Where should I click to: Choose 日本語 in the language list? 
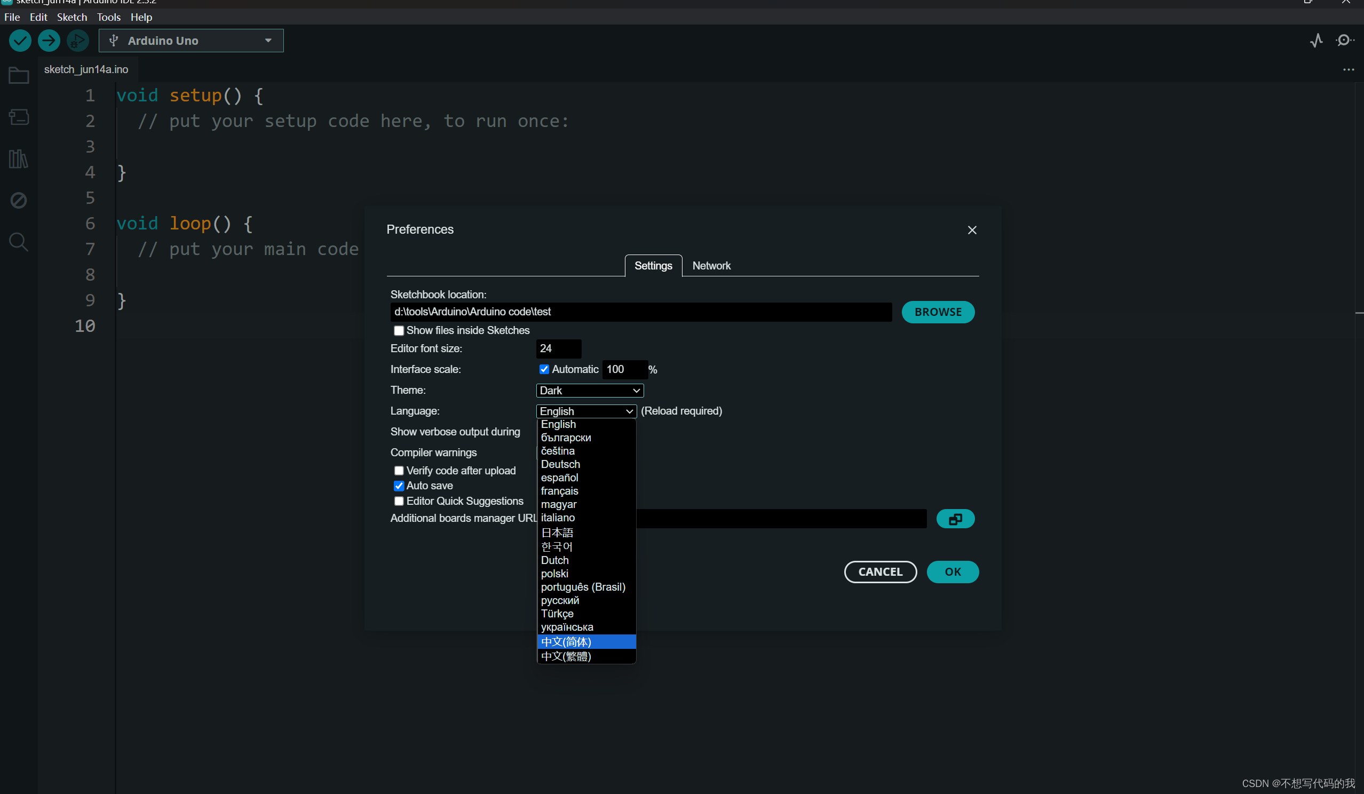coord(586,533)
